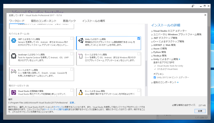
Task: Enable C++ game development workload checkbox
Action: pos(72,69)
